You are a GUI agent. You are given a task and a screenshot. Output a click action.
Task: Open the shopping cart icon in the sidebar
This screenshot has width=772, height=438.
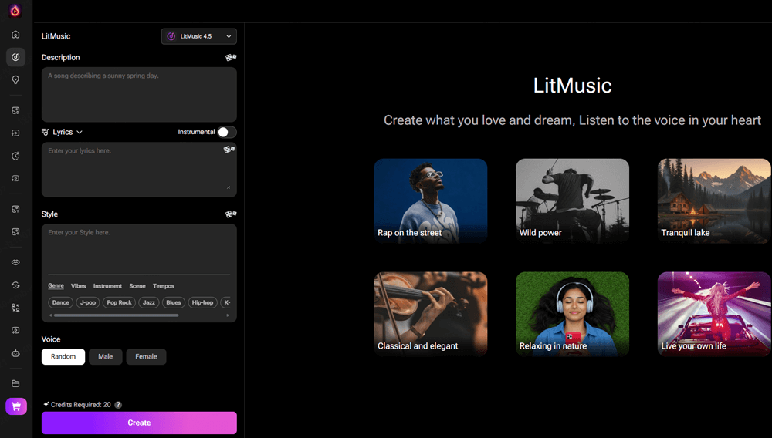pyautogui.click(x=16, y=406)
